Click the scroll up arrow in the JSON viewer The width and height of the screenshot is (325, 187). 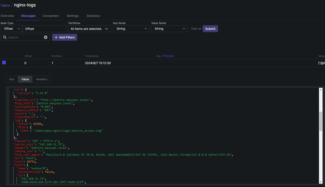[321, 90]
